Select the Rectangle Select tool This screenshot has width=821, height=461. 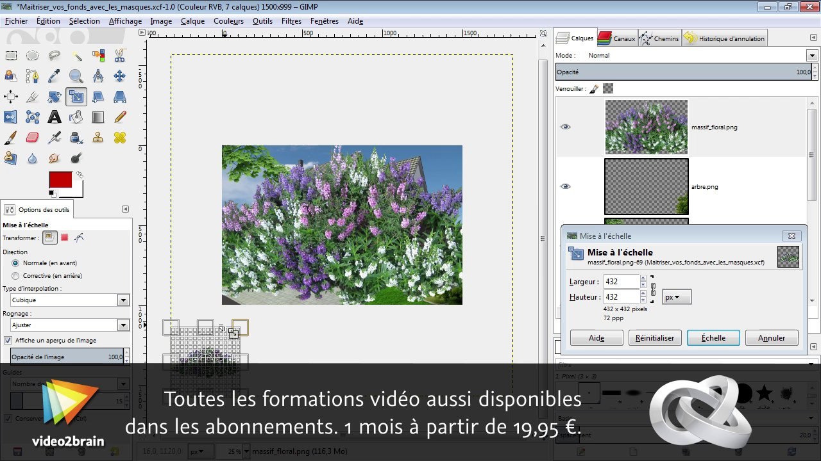[11, 56]
